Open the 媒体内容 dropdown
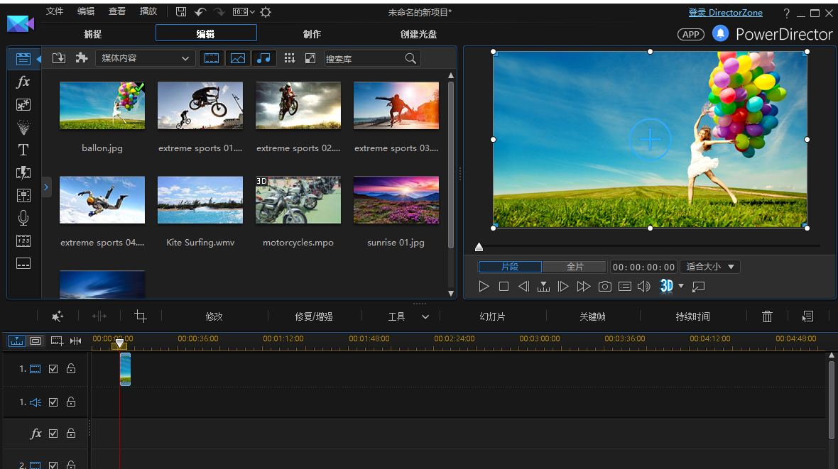The width and height of the screenshot is (838, 469). 144,58
